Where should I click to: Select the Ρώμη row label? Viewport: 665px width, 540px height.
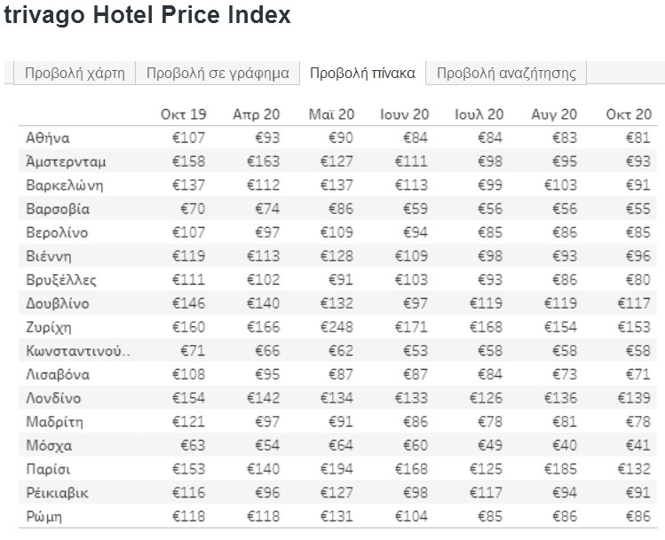(44, 517)
